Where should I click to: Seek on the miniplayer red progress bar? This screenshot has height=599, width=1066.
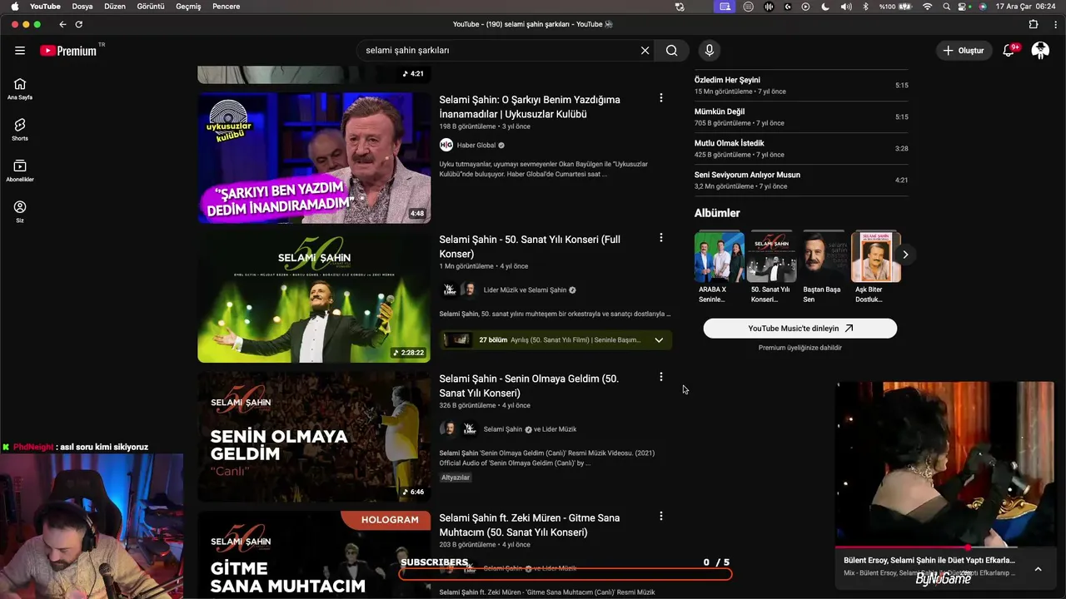coord(945,548)
